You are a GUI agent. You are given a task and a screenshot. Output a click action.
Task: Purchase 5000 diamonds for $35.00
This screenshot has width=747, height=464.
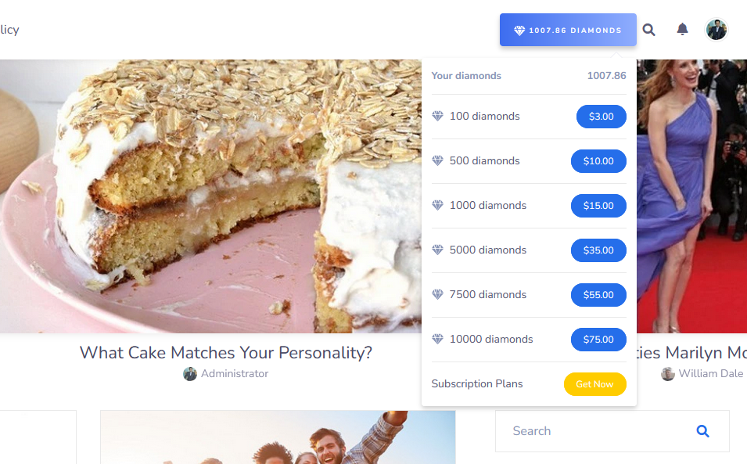598,250
